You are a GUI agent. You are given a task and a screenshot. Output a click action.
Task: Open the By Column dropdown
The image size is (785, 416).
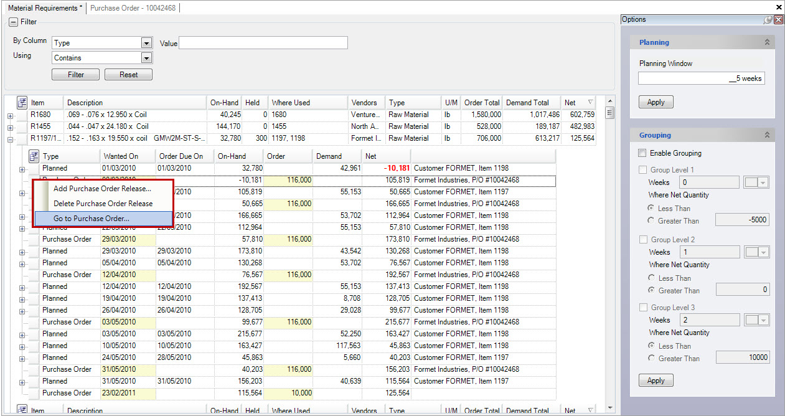point(146,43)
